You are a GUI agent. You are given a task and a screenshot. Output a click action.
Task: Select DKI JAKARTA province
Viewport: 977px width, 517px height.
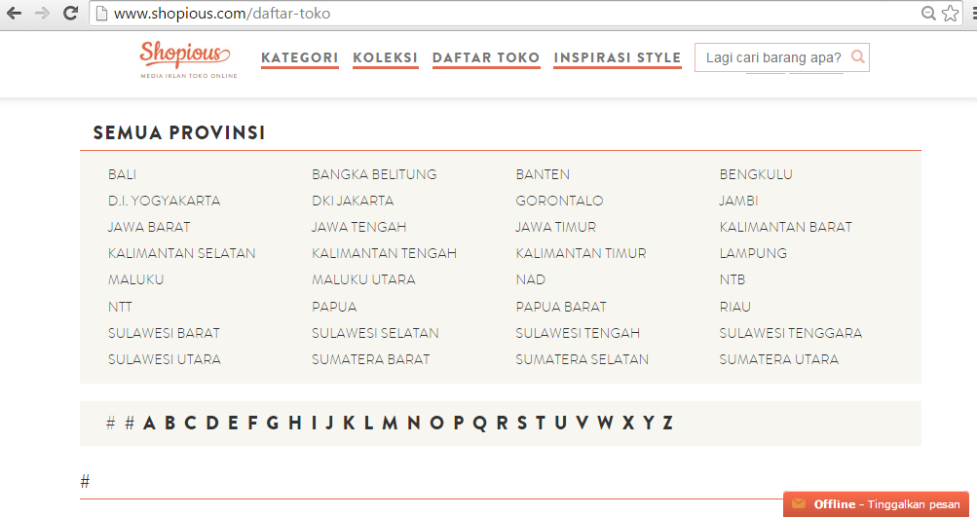pyautogui.click(x=353, y=201)
